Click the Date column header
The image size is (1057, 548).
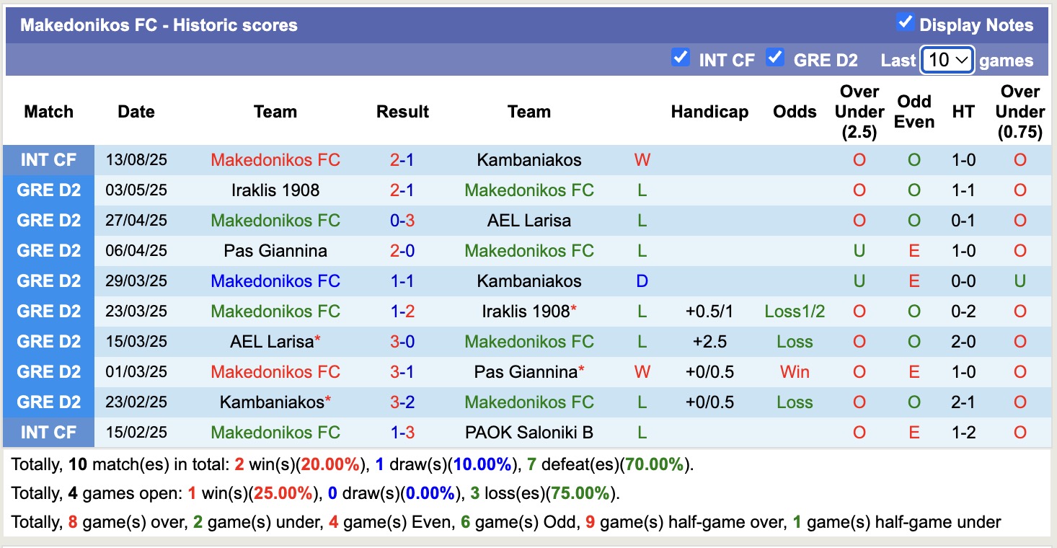[136, 112]
